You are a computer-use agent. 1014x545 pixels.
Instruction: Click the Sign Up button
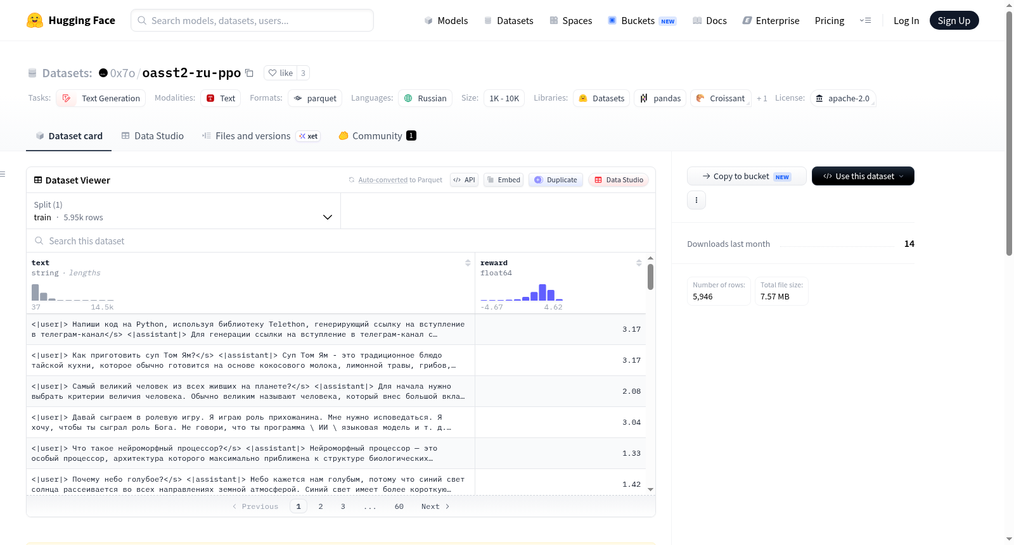pyautogui.click(x=954, y=21)
